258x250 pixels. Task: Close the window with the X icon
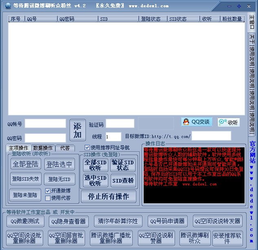click(249, 6)
